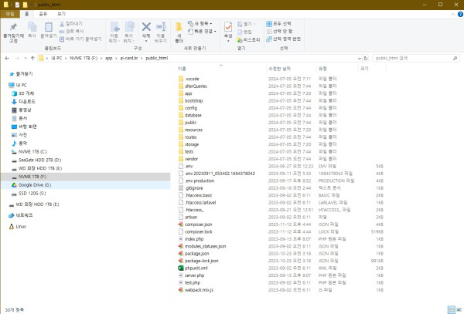Click the Paste (붙여넣기) ribbon icon
Image resolution: width=464 pixels, height=314 pixels.
tap(49, 27)
